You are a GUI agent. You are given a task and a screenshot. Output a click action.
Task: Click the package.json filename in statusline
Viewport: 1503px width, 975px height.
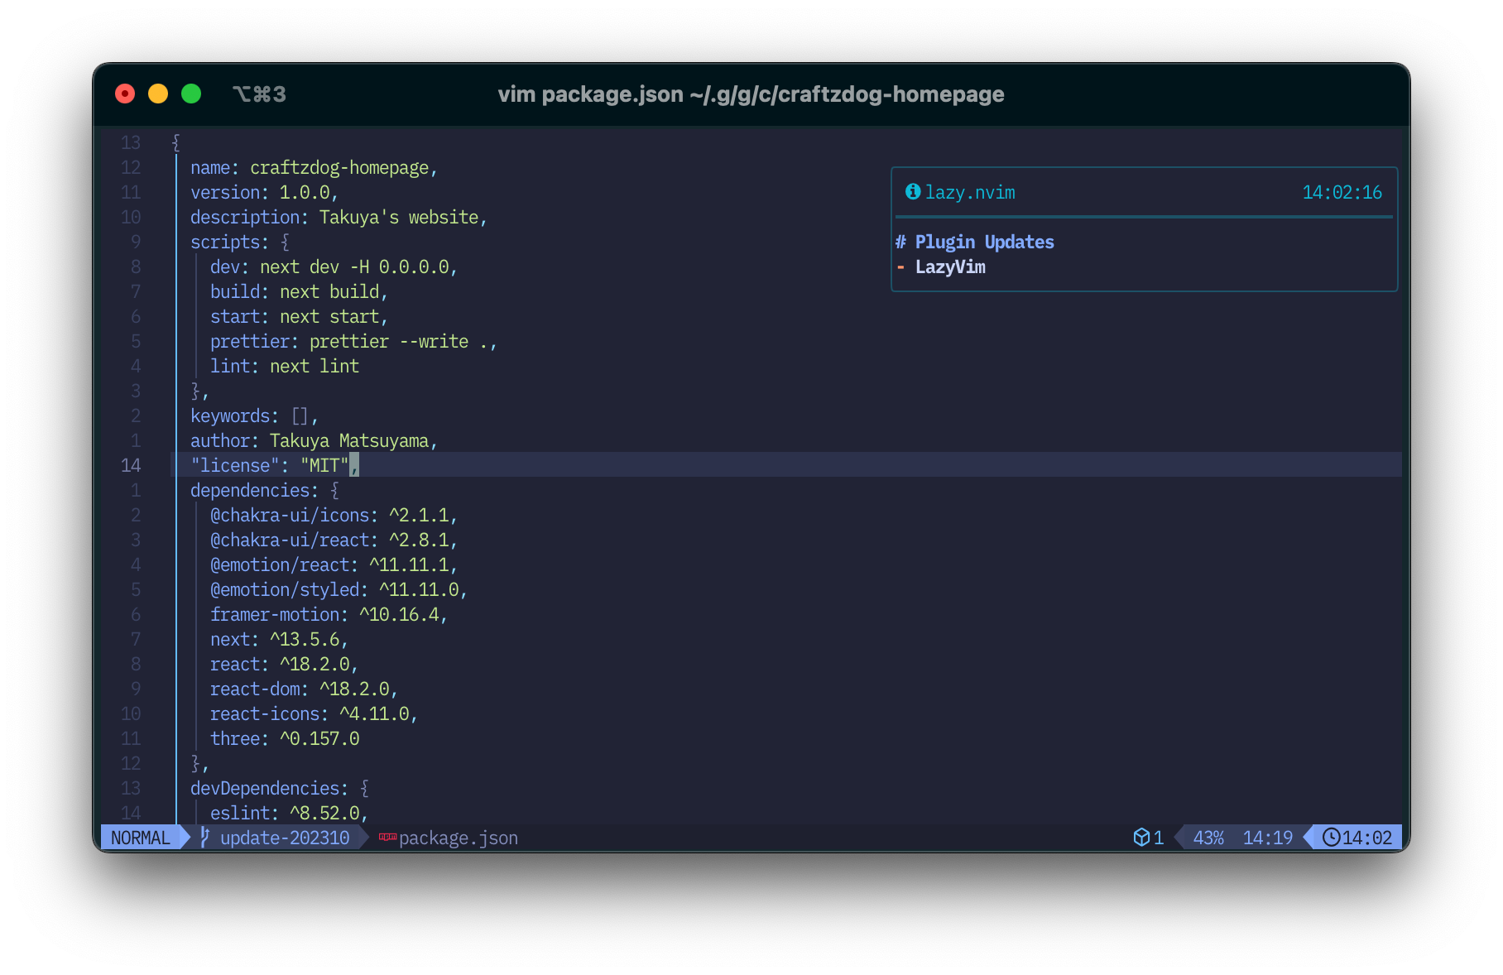[459, 838]
